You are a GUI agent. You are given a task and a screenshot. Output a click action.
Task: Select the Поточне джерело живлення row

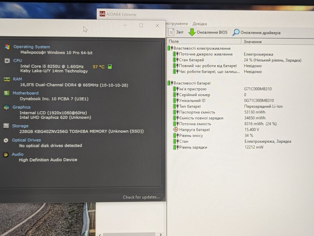point(240,54)
